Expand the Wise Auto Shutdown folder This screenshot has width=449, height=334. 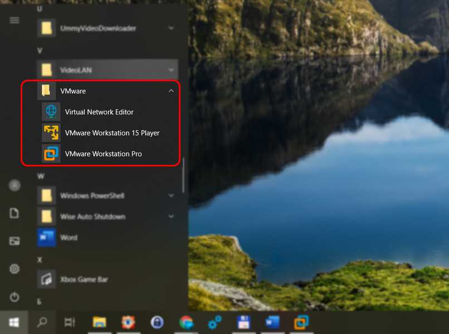pos(171,217)
